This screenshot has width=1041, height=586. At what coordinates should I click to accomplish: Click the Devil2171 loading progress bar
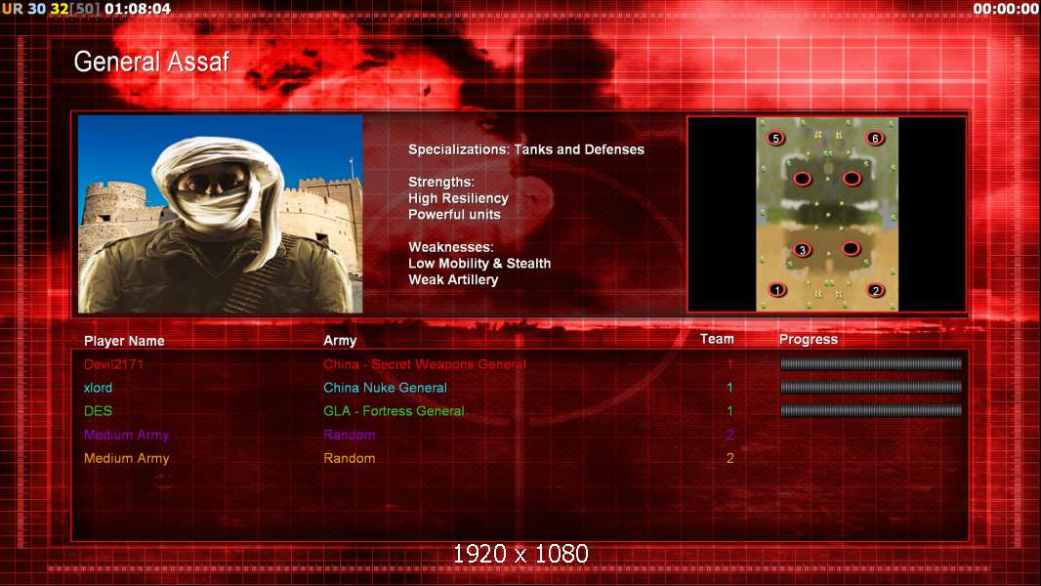(x=871, y=363)
